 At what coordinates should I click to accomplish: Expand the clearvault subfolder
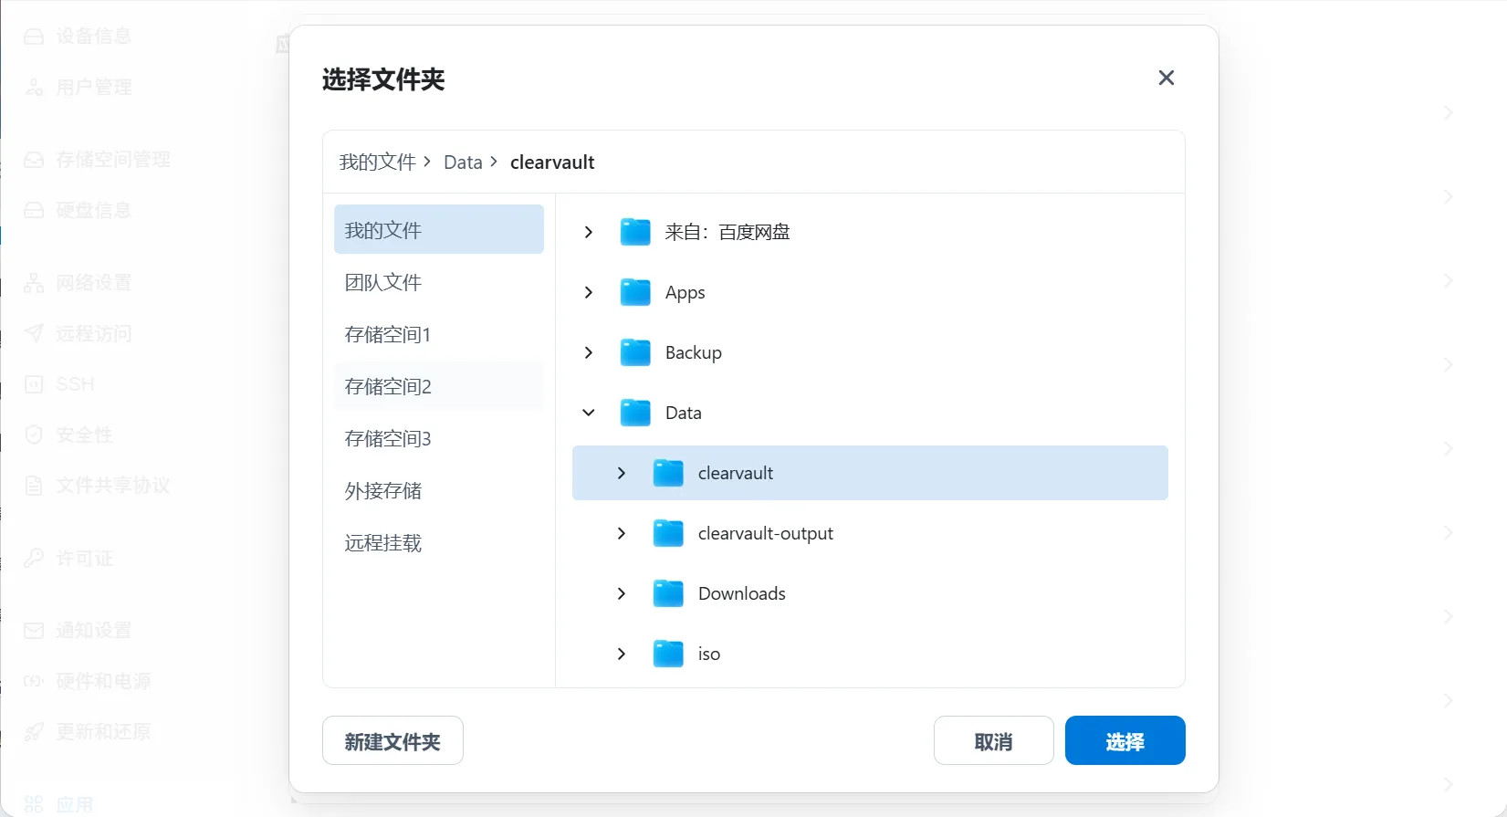622,473
